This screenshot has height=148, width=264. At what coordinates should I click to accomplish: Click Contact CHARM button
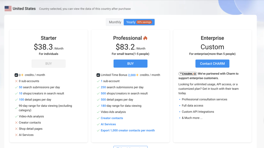[212, 64]
